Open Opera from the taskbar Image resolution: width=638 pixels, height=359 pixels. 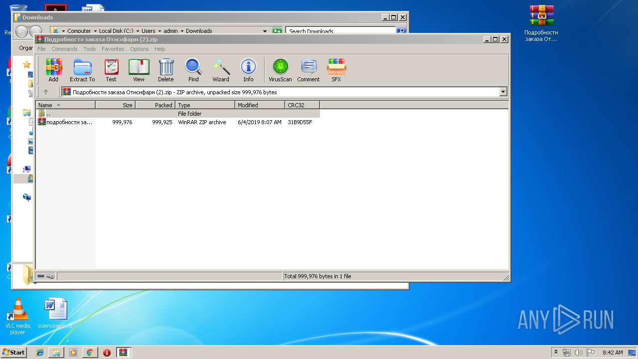(x=107, y=353)
